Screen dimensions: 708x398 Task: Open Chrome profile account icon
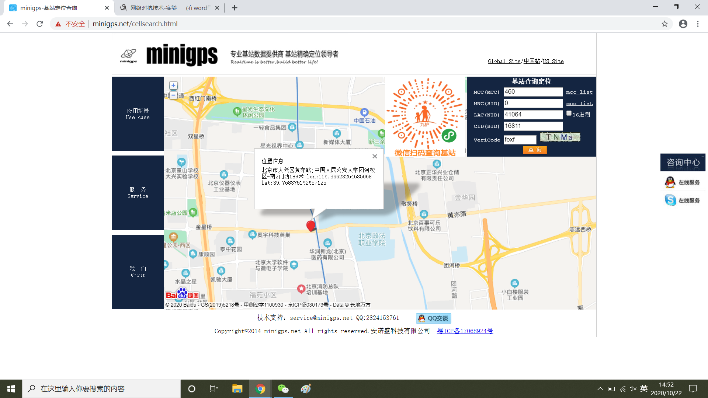683,24
